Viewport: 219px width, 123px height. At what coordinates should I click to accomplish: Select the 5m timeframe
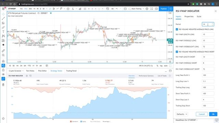pyautogui.click(x=21, y=9)
